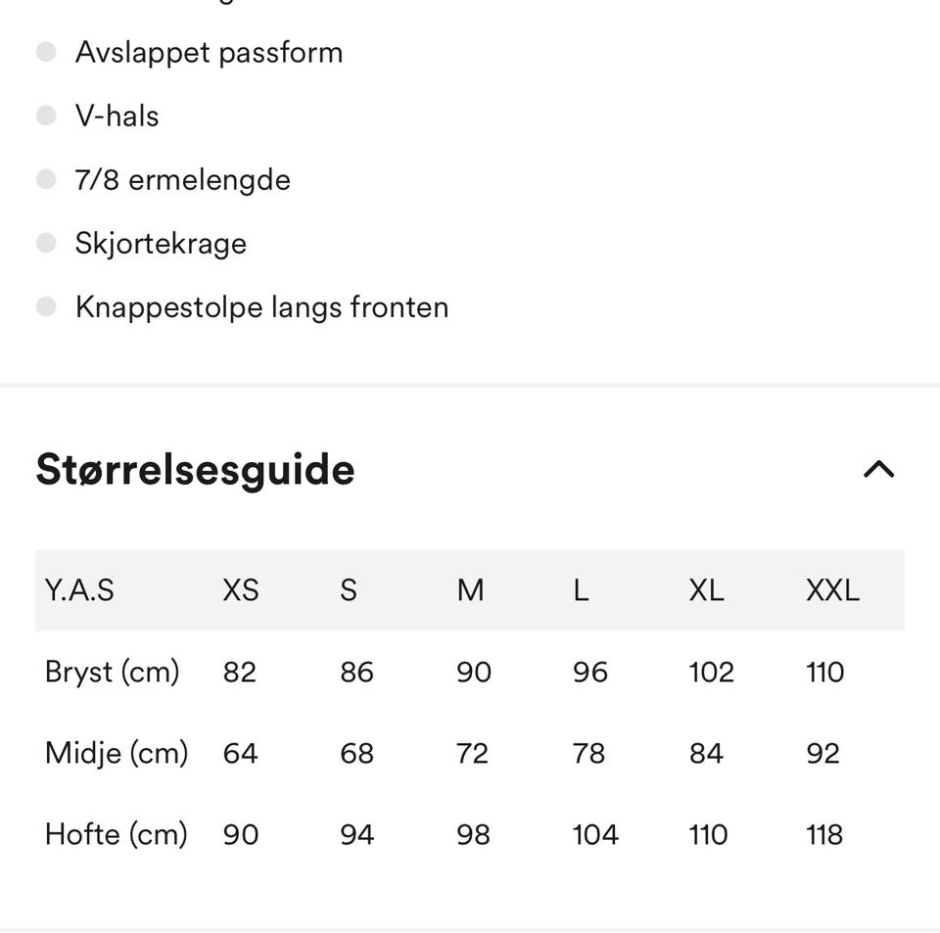Click the Midje (cm) row label
The image size is (940, 933).
[x=117, y=754]
